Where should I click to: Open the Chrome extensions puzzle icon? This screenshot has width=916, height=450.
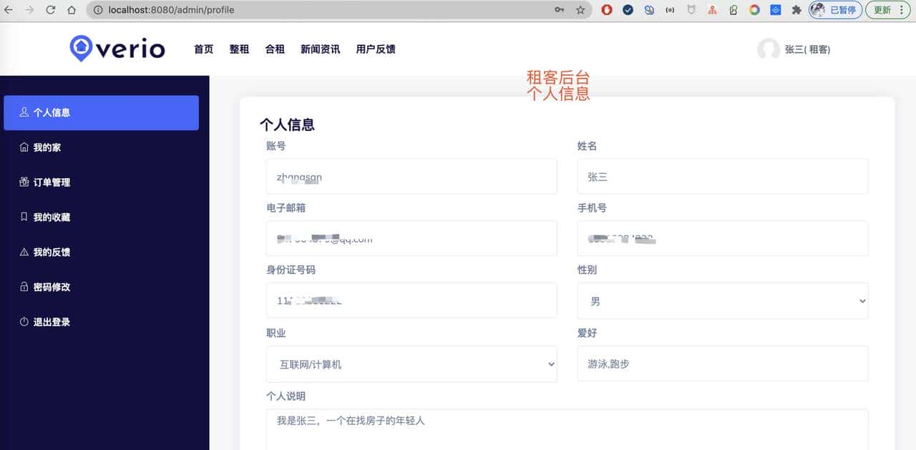coord(796,10)
